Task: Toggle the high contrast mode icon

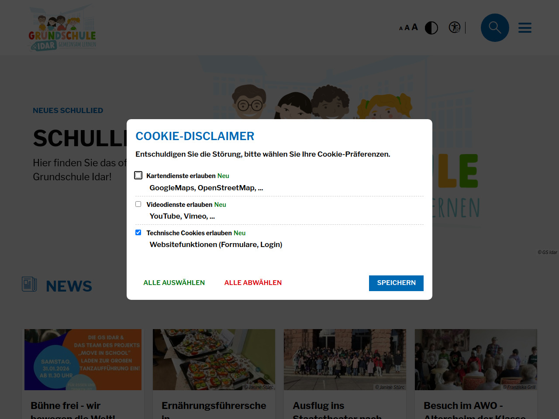Action: click(431, 28)
